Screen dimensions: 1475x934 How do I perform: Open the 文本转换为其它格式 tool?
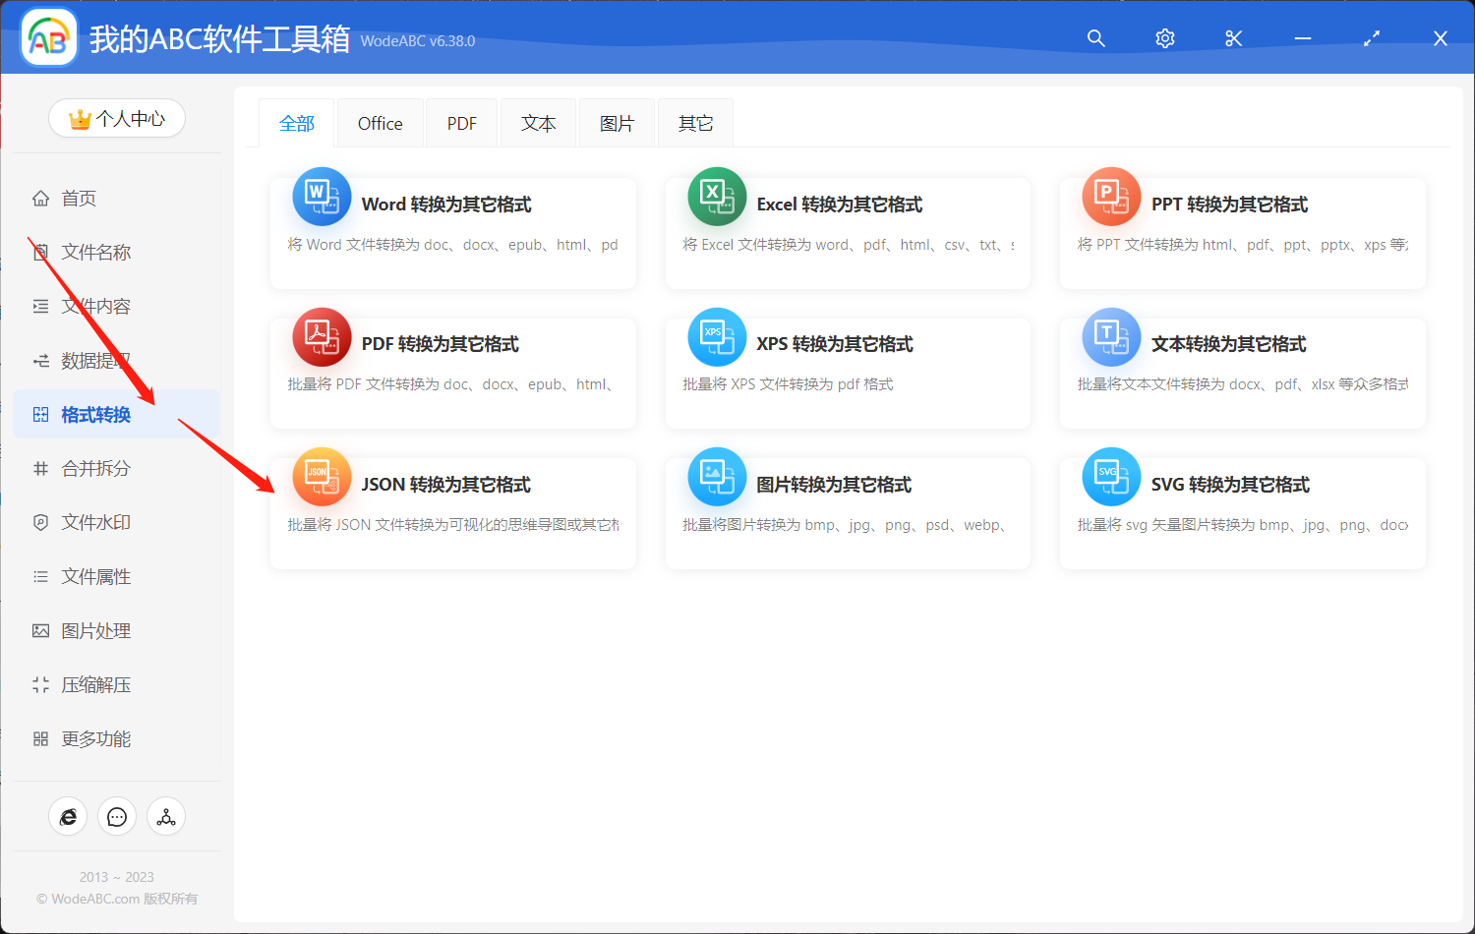coord(1241,373)
